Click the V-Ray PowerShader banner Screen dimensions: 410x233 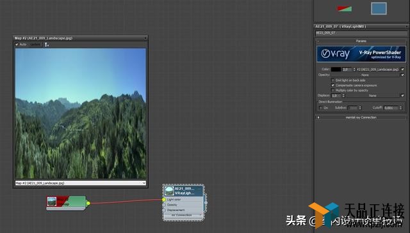(361, 54)
